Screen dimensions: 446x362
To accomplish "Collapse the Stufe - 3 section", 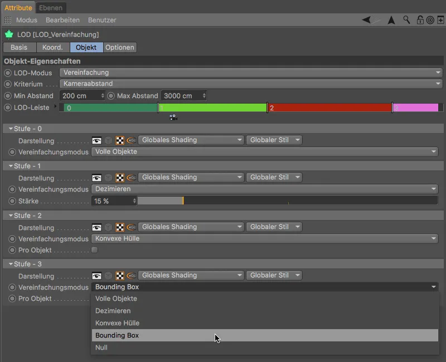I will tap(11, 264).
